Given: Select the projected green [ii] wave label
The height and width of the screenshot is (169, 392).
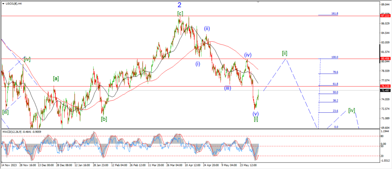Looking at the screenshot, I should pyautogui.click(x=284, y=53).
